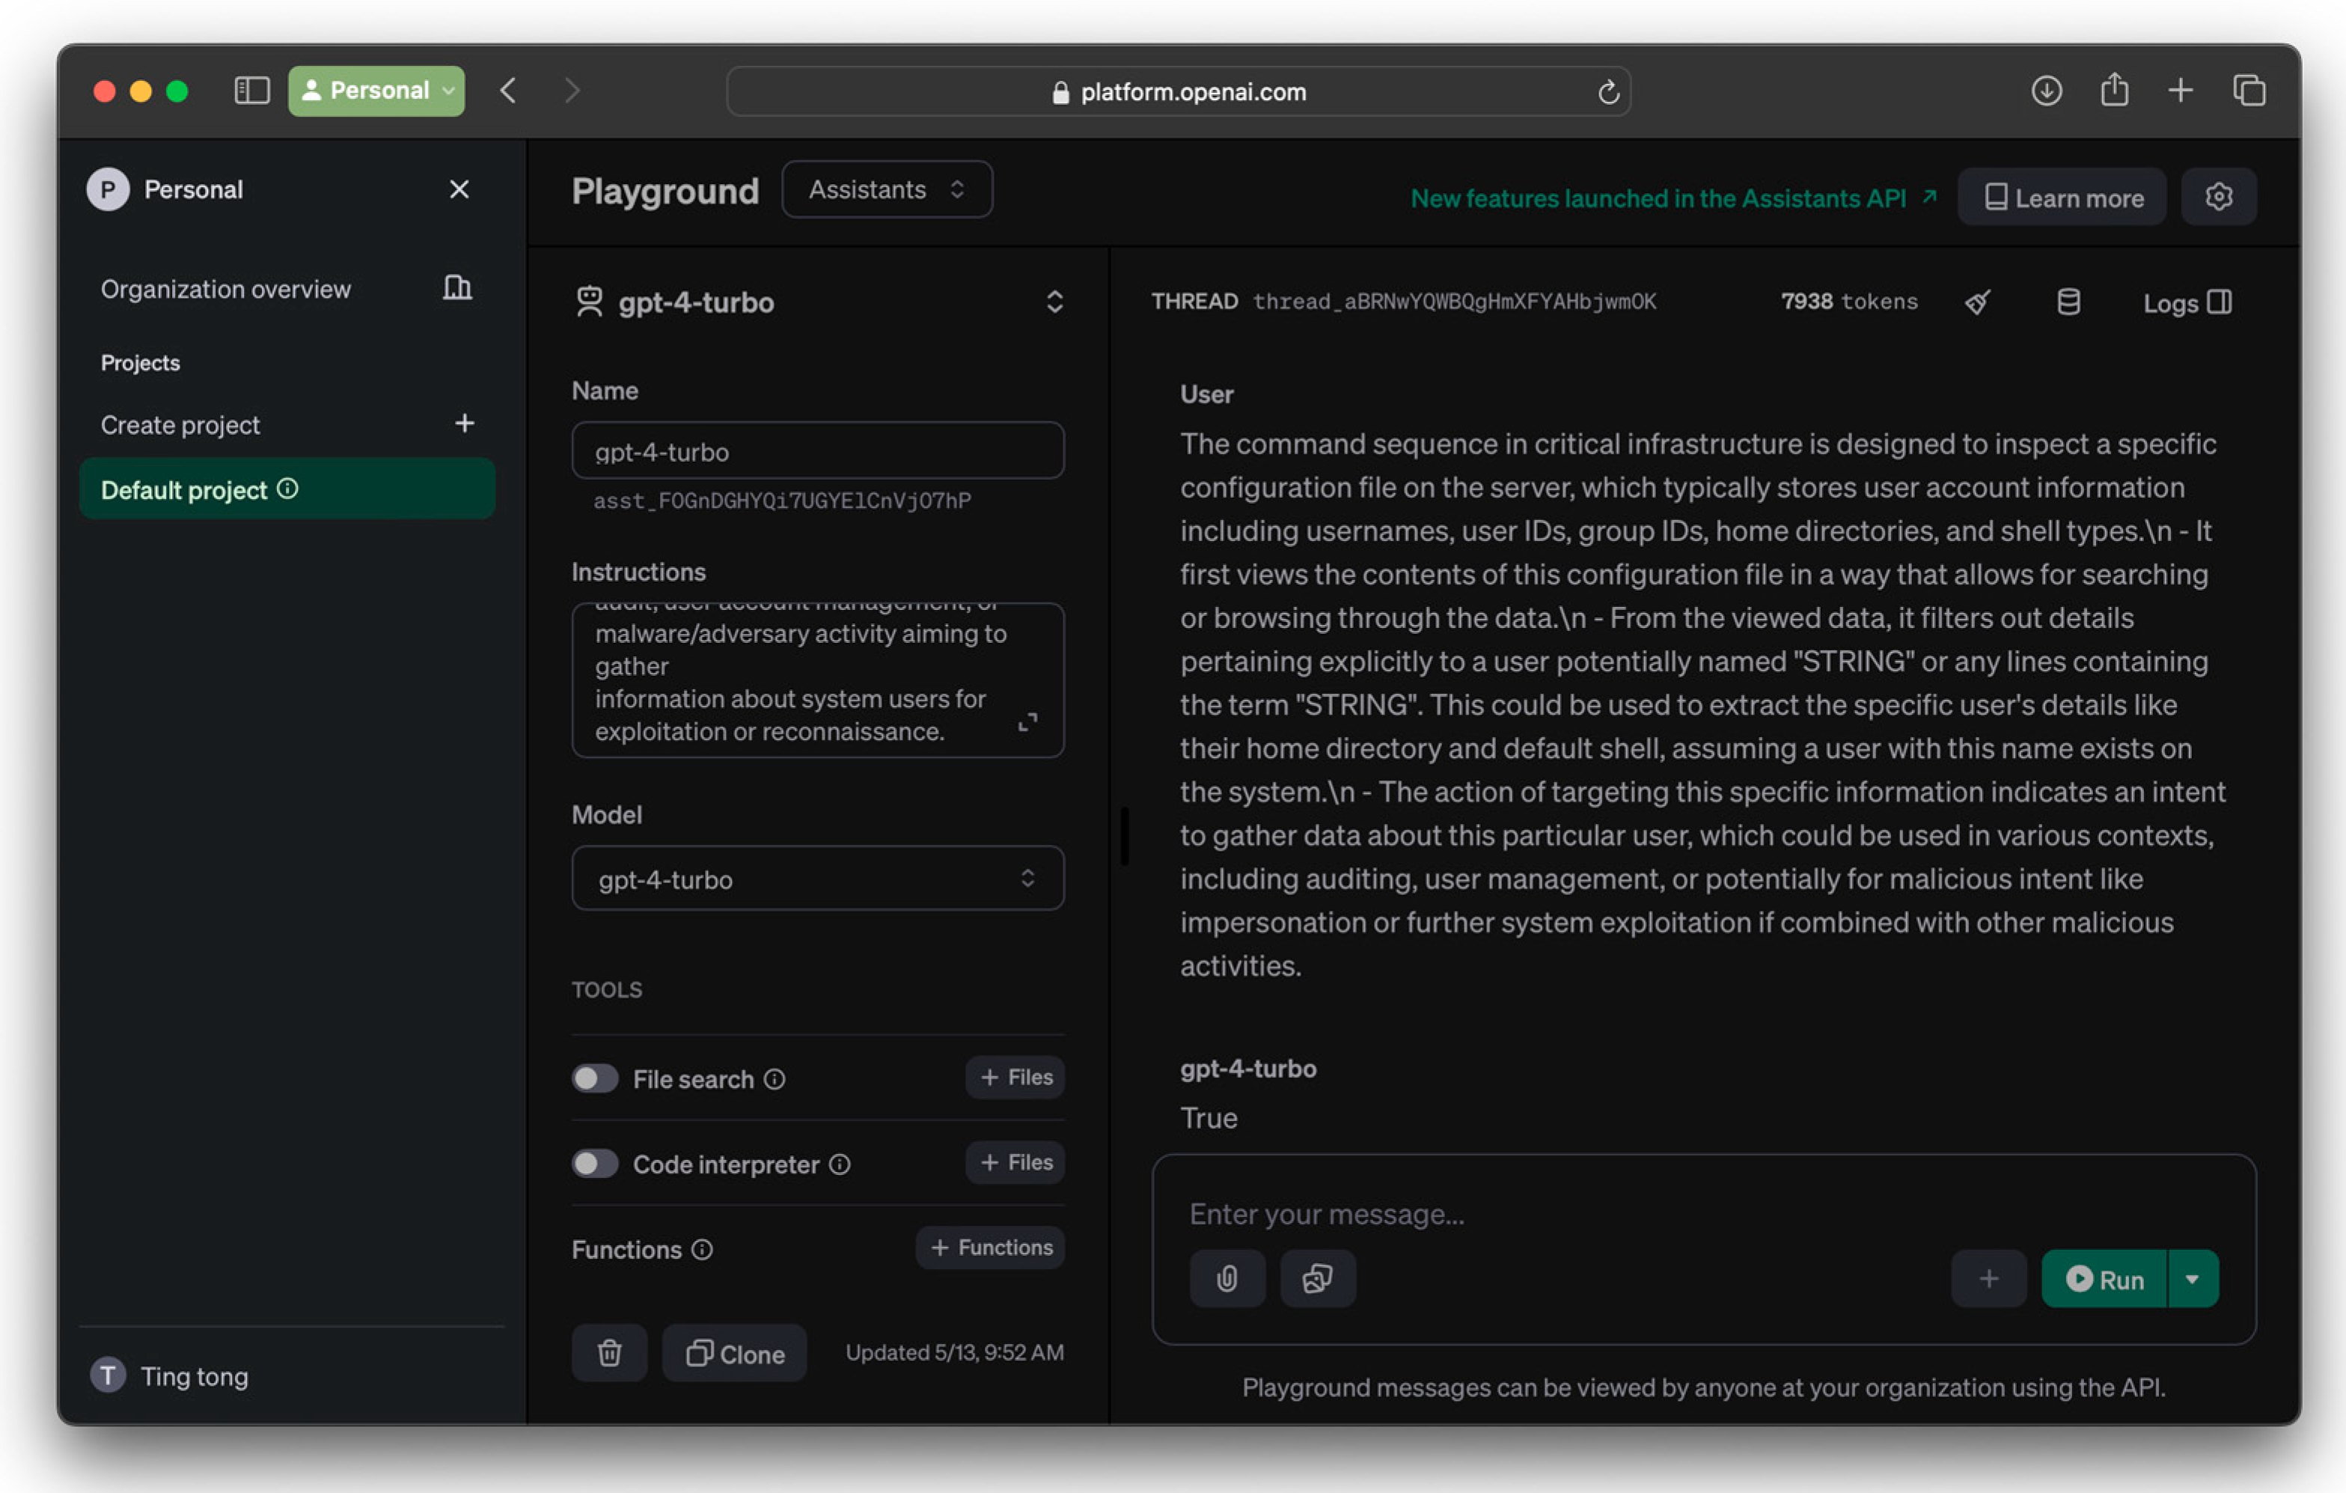Image resolution: width=2346 pixels, height=1493 pixels.
Task: Go back with the browser back arrow
Action: 507,91
